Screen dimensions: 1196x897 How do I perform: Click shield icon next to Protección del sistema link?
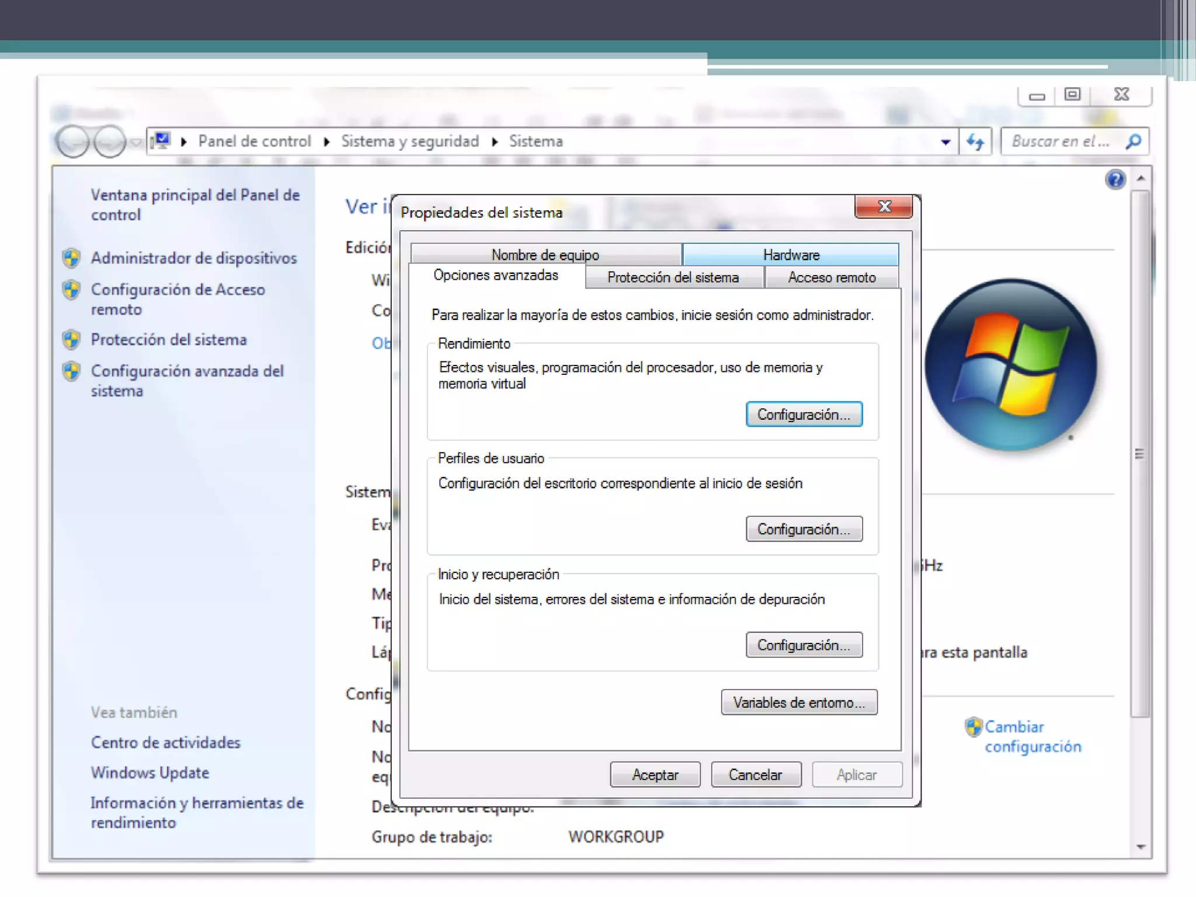[x=71, y=340]
